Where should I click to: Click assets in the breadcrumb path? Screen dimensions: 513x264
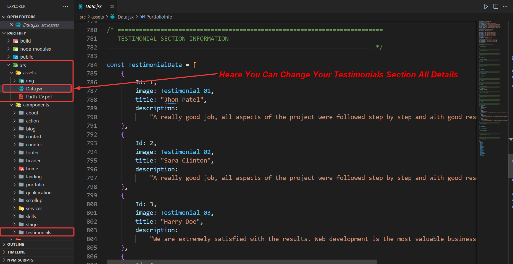98,17
